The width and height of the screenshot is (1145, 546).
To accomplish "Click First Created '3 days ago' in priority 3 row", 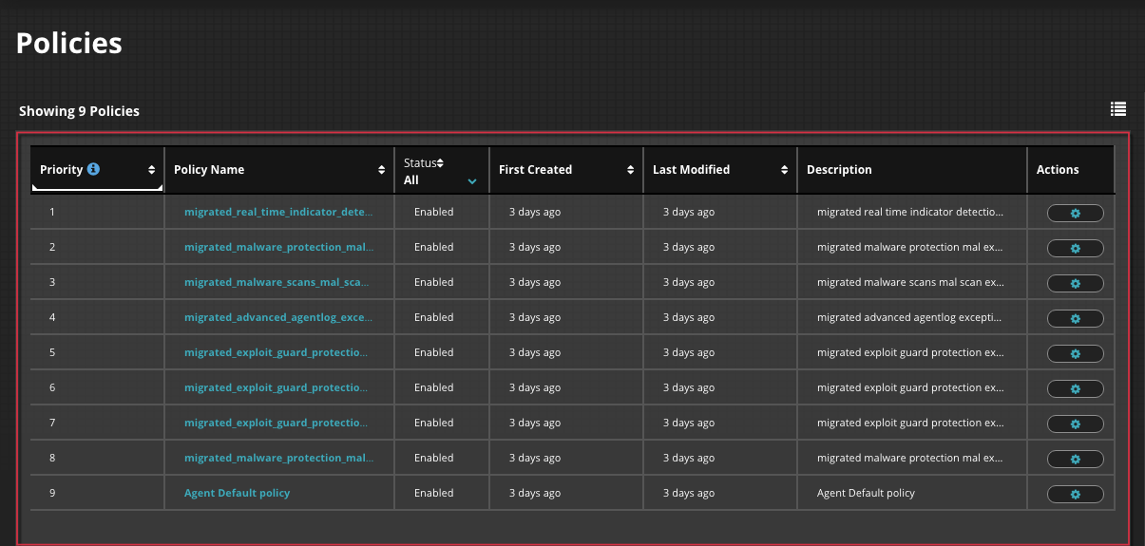I will pos(535,282).
